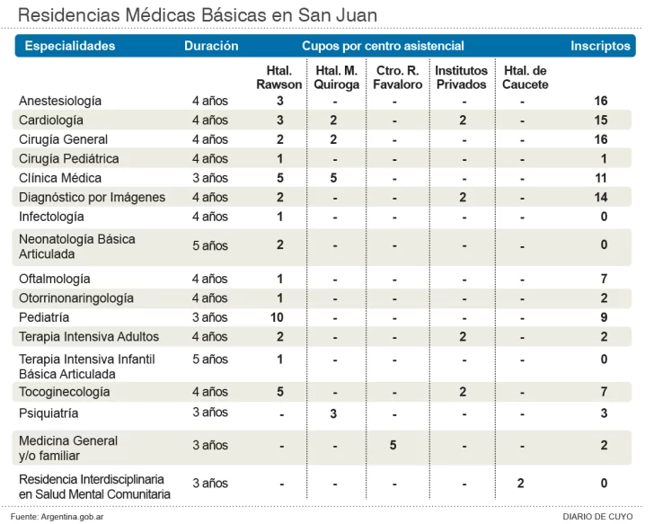Select the Neonatología Básica Articulada row label
The image size is (654, 524).
pos(77,246)
